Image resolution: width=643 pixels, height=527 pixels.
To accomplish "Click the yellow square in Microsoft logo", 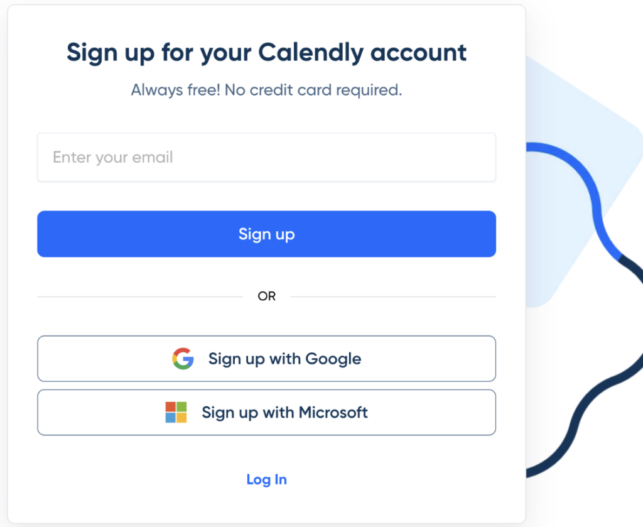I will coord(181,418).
